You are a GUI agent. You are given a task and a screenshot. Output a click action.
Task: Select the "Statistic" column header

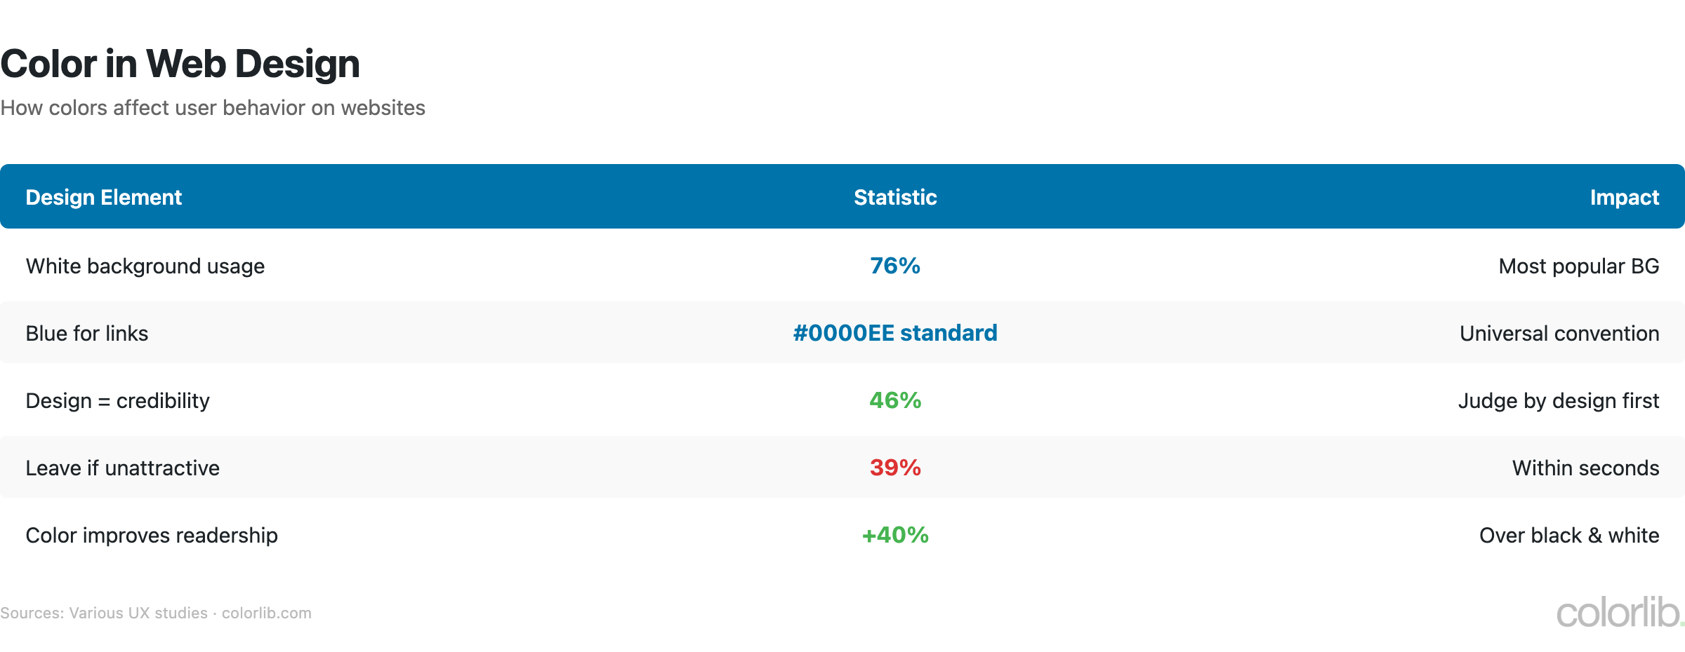[x=895, y=198]
